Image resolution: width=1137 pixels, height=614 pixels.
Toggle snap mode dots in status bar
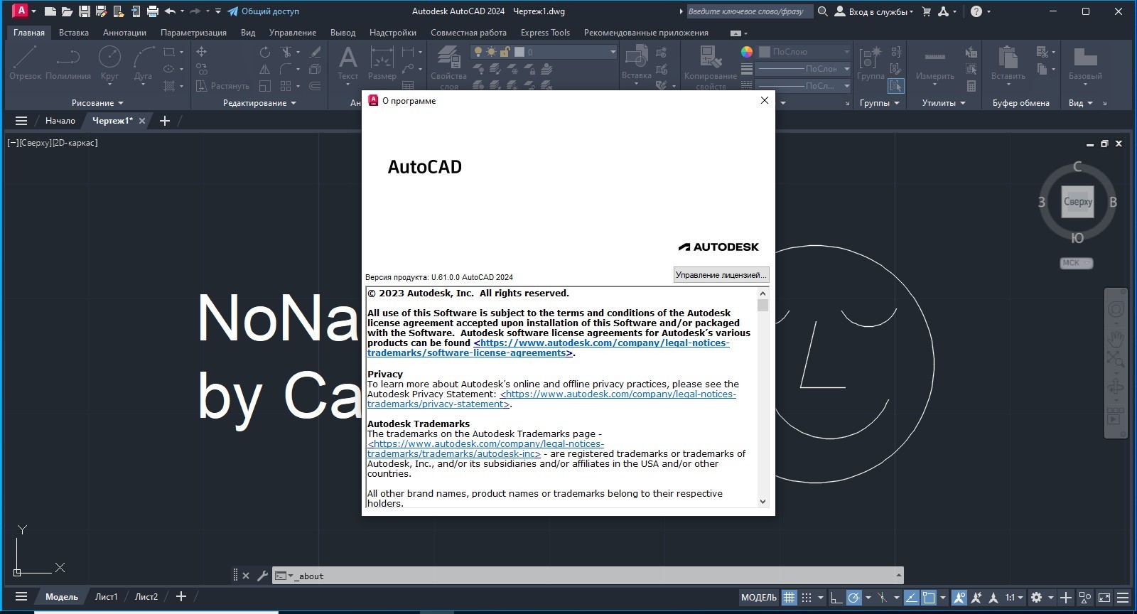(807, 598)
